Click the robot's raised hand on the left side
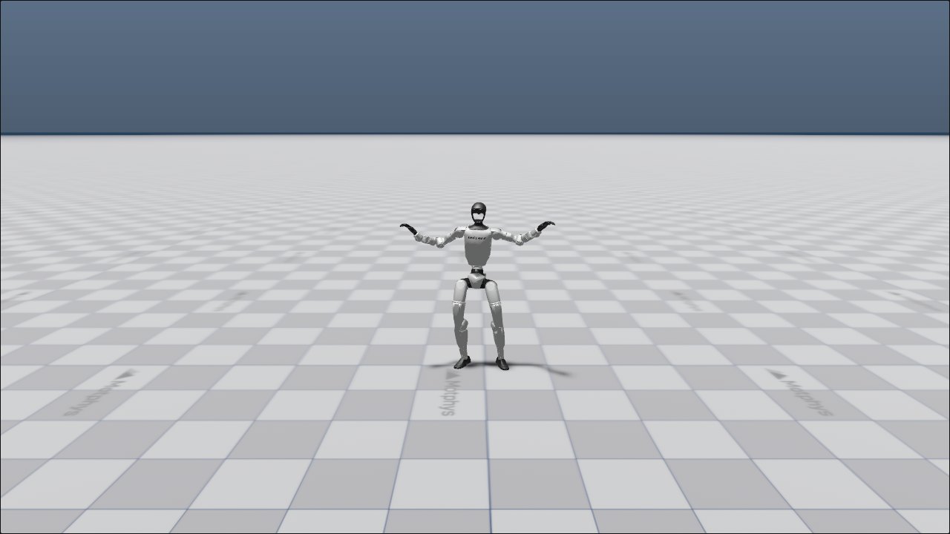 pyautogui.click(x=409, y=228)
